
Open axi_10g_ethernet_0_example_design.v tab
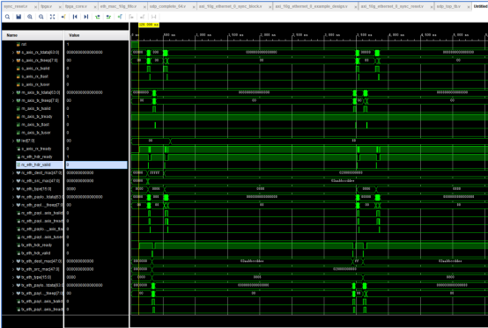click(x=311, y=6)
